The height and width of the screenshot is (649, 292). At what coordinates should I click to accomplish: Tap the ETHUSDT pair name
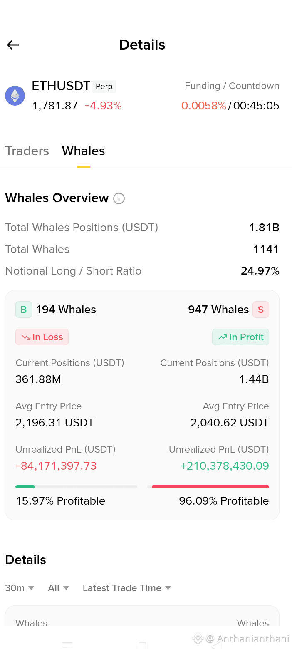click(x=61, y=86)
